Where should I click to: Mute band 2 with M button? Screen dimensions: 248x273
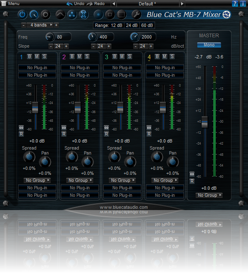tap(79, 56)
